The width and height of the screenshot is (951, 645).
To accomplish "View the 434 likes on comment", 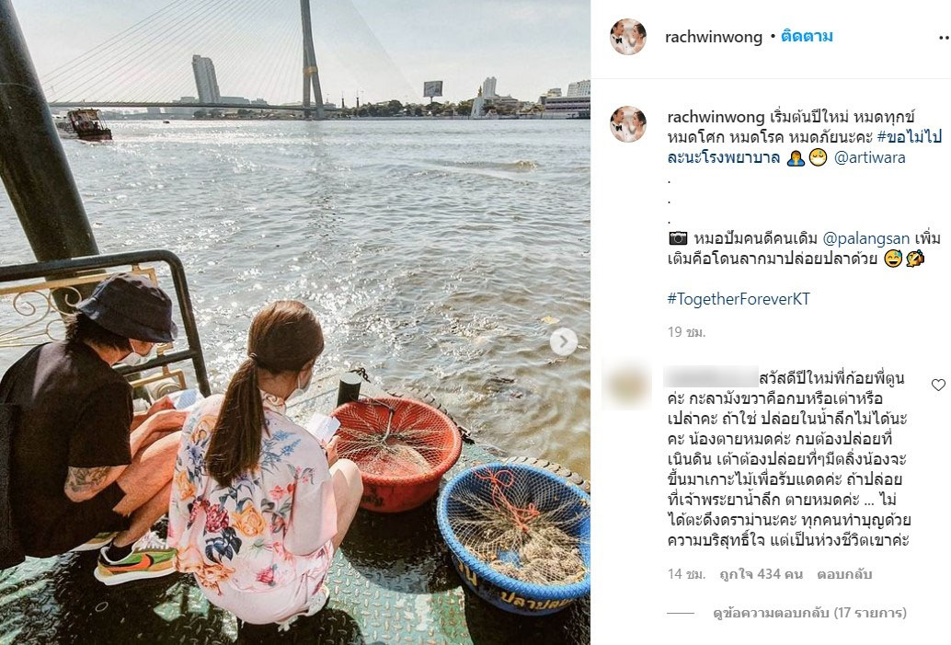I will click(762, 574).
